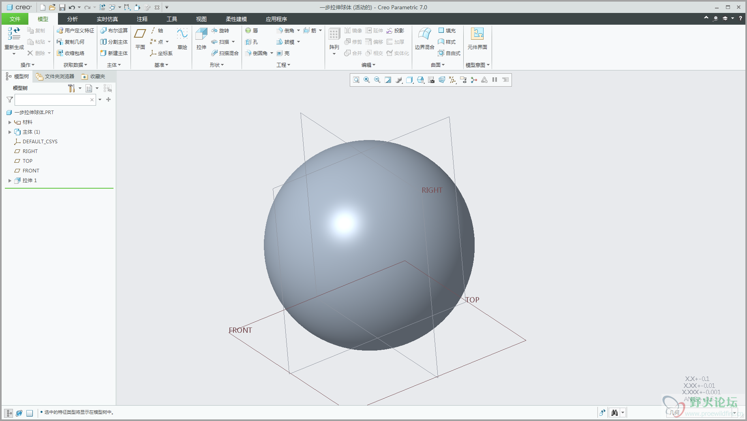Click the Repaint icon in graphics toolbar
Viewport: 747px width, 421px height.
(388, 80)
